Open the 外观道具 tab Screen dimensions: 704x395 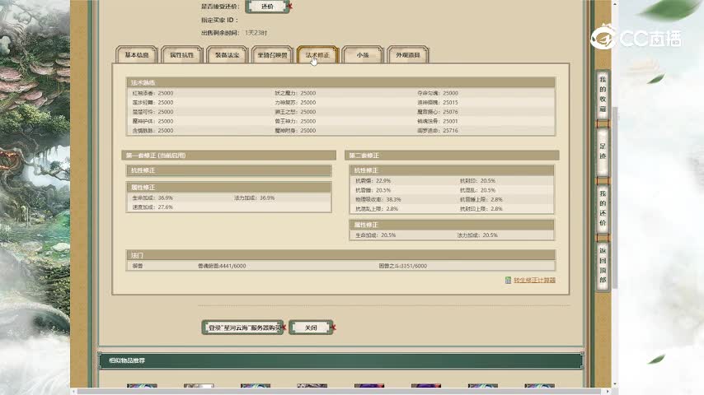click(x=408, y=55)
